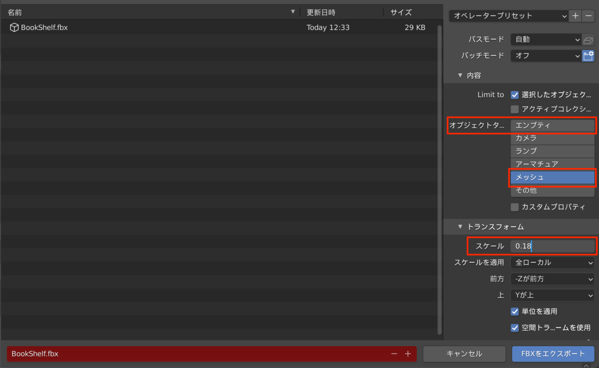Image resolution: width=599 pixels, height=368 pixels.
Task: Select the アーマチュア object type
Action: pyautogui.click(x=553, y=164)
